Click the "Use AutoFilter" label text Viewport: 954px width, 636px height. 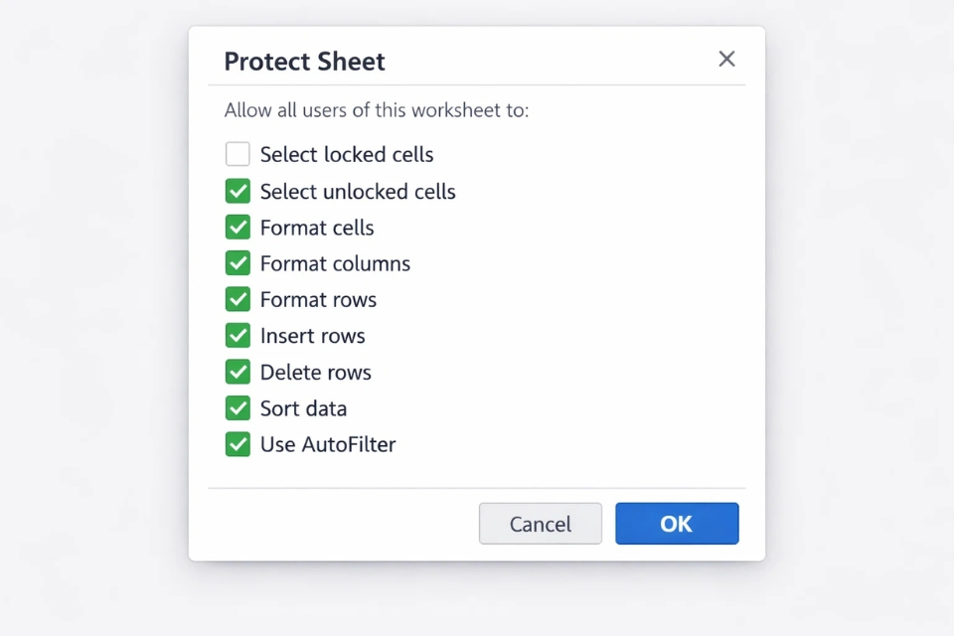pos(328,444)
